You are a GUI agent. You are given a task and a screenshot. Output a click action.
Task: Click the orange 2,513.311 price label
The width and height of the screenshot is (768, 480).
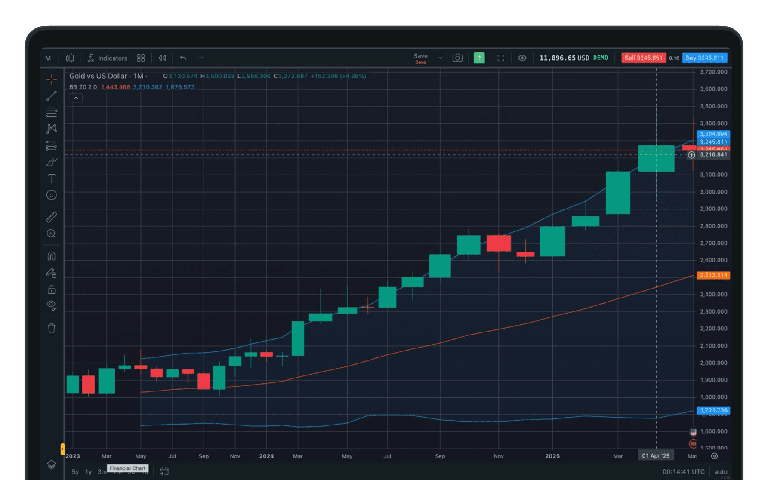point(713,275)
